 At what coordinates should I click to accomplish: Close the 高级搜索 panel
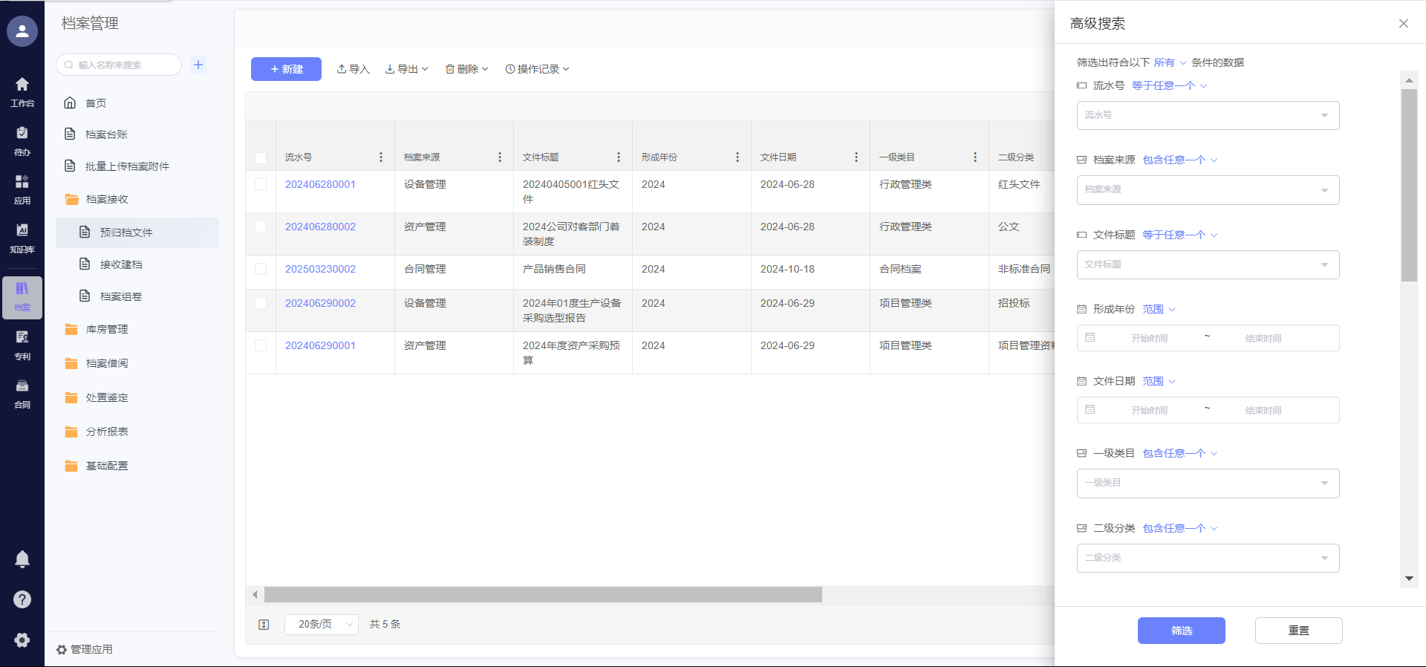tap(1403, 24)
